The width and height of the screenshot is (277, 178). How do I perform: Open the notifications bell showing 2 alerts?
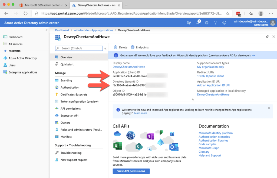[x=197, y=23]
